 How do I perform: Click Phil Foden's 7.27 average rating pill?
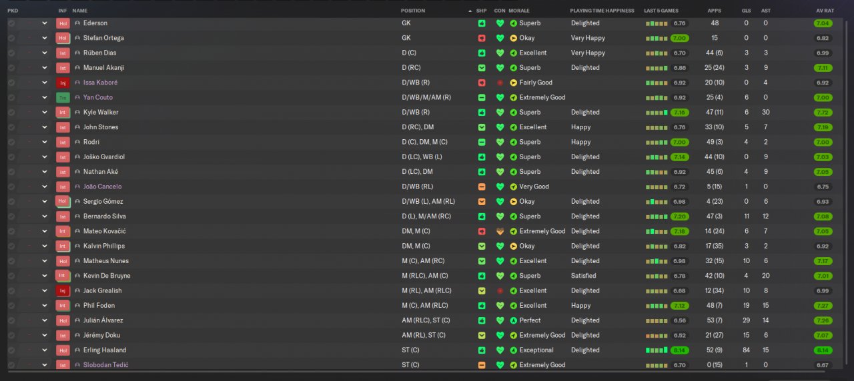point(823,306)
